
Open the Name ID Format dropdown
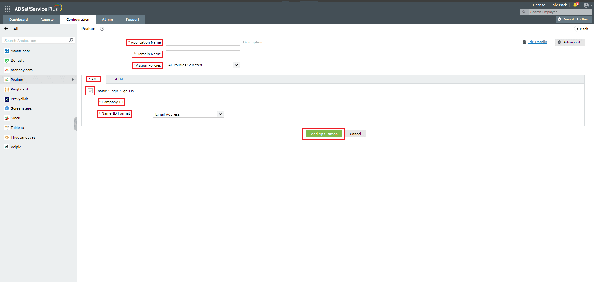pyautogui.click(x=188, y=114)
